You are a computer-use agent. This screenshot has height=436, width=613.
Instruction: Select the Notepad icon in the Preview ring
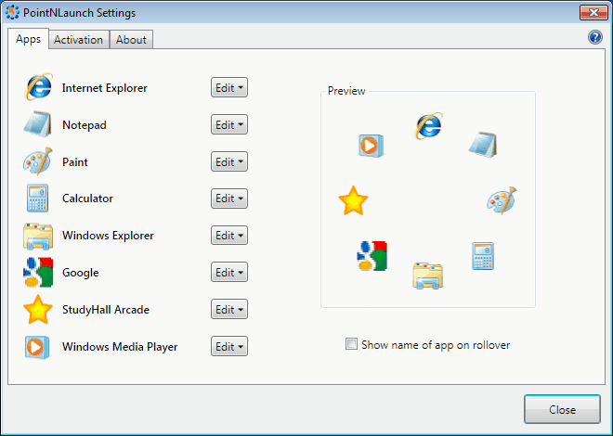483,145
